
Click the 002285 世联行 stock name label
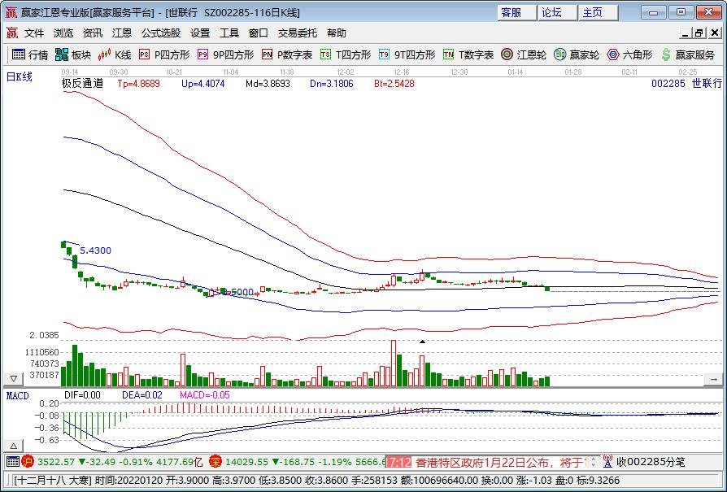(686, 84)
